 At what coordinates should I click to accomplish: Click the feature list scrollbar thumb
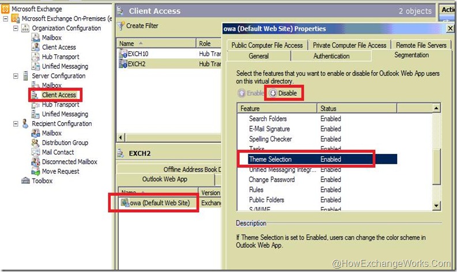436,167
